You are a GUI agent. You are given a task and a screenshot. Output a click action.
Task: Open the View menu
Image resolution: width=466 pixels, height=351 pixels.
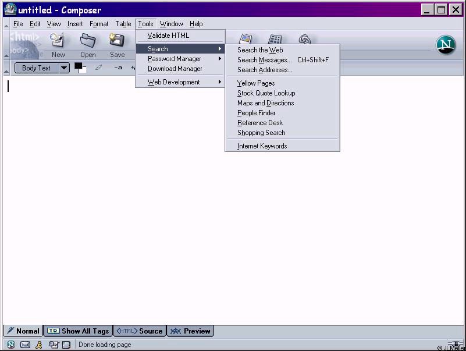(54, 24)
